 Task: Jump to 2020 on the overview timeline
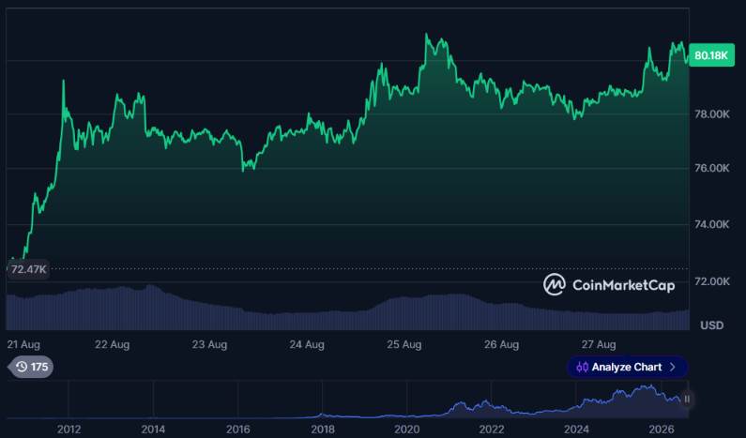[406, 430]
